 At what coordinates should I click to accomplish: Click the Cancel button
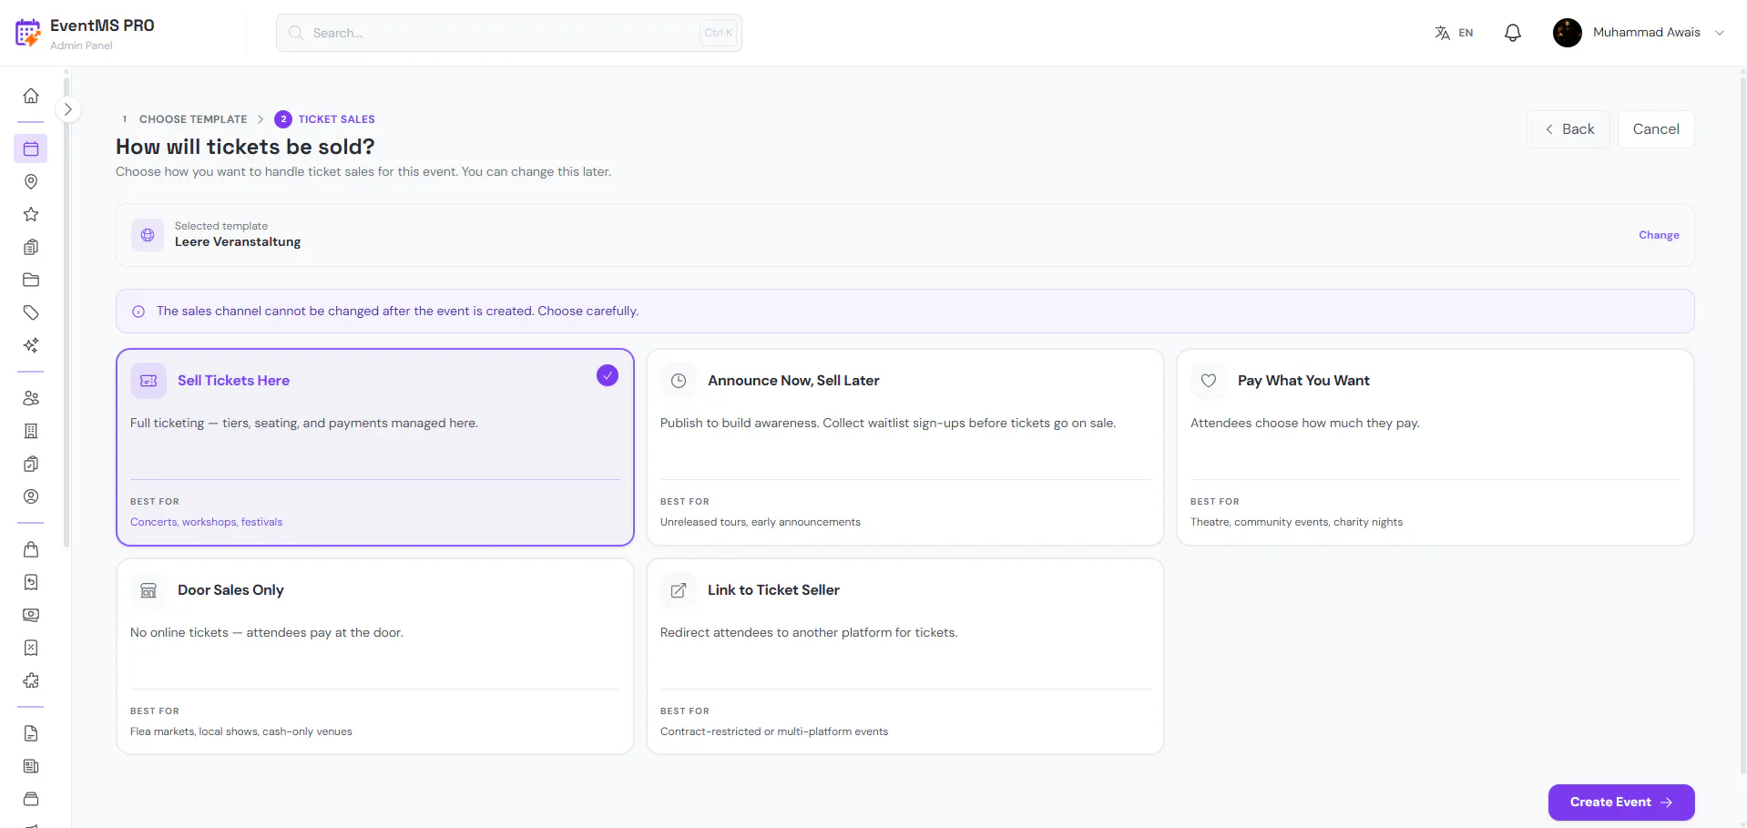[1656, 129]
